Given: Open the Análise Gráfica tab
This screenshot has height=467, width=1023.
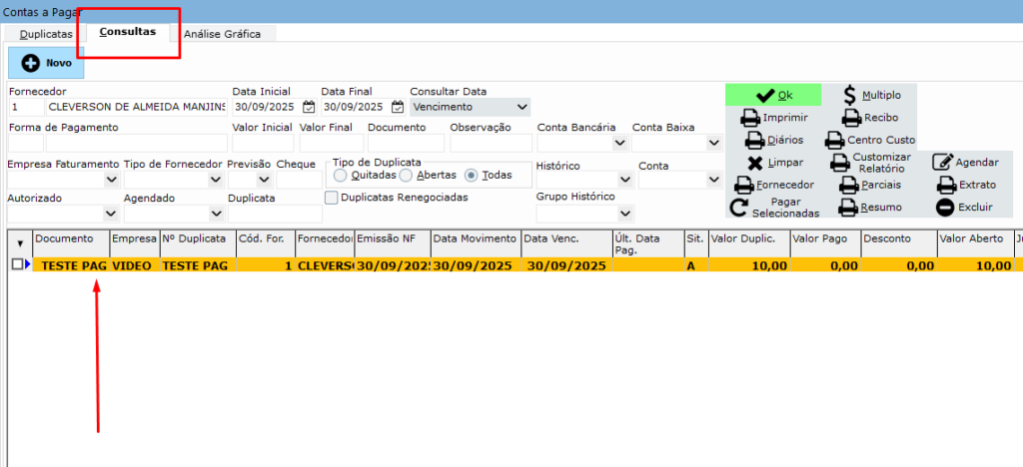Looking at the screenshot, I should coord(222,34).
